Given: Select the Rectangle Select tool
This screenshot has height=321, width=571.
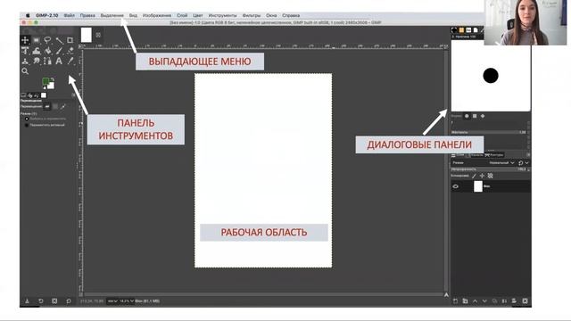Looking at the screenshot, I should pyautogui.click(x=37, y=40).
